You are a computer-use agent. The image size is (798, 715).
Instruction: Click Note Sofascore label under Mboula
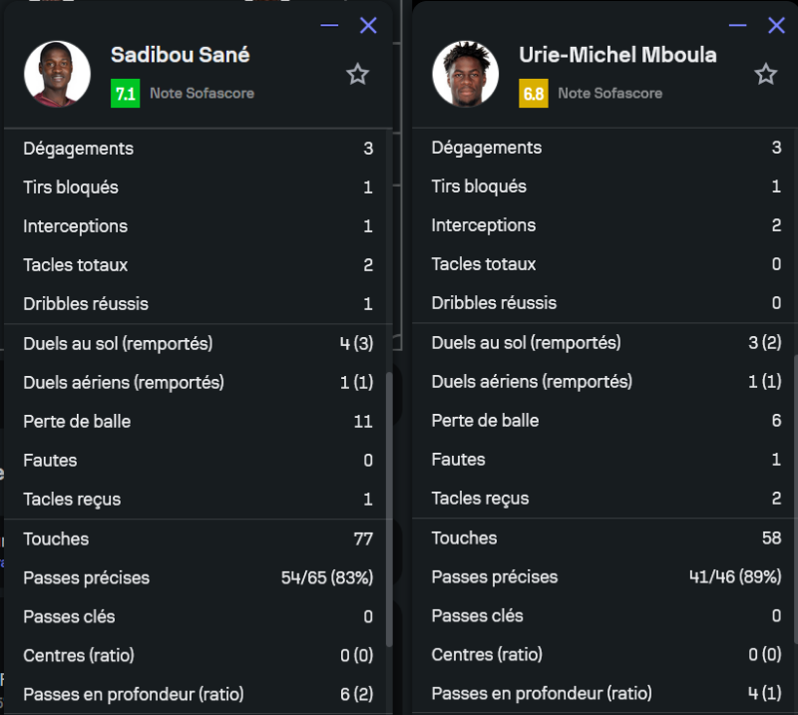(609, 94)
